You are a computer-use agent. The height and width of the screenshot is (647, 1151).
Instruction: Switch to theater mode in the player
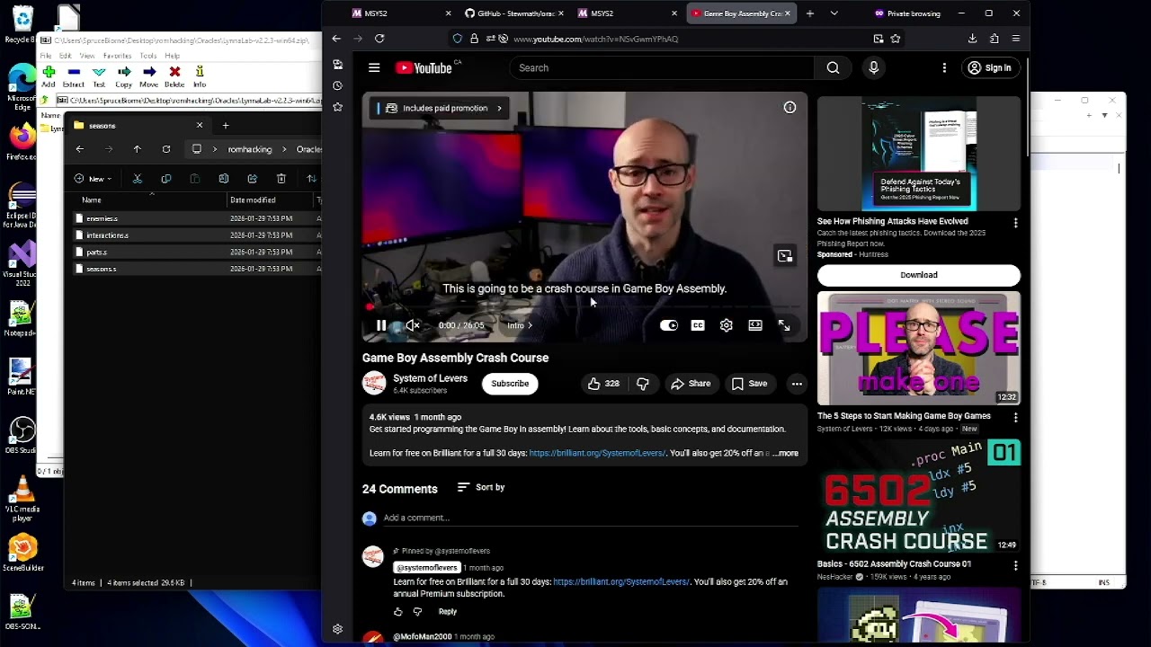[x=755, y=325]
